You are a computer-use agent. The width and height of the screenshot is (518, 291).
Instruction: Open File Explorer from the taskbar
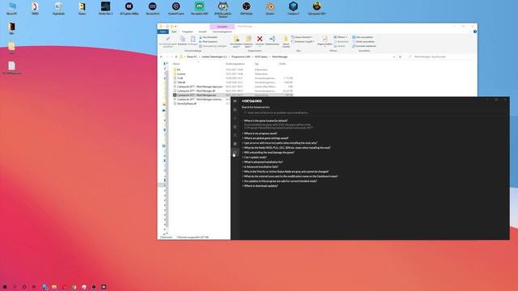pyautogui.click(x=54, y=287)
